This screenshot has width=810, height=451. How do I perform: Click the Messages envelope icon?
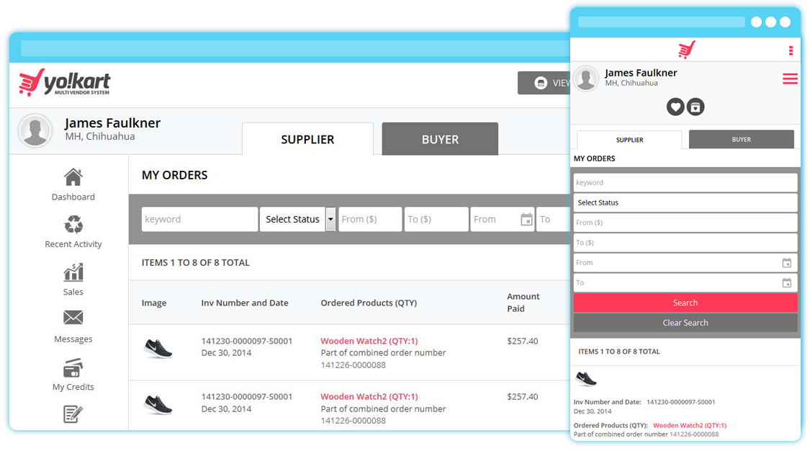(x=73, y=318)
